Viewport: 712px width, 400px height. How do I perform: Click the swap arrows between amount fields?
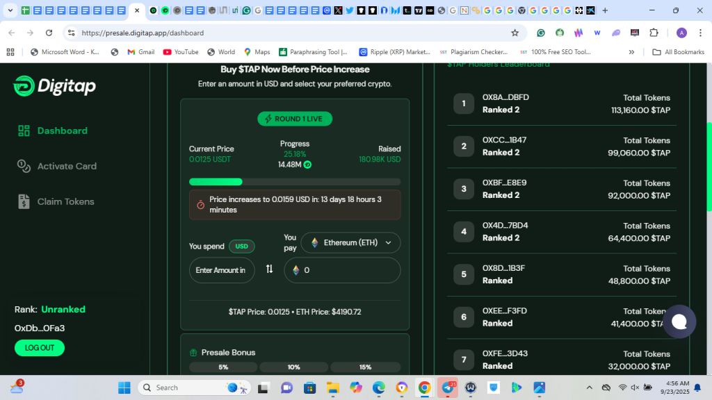tap(269, 269)
